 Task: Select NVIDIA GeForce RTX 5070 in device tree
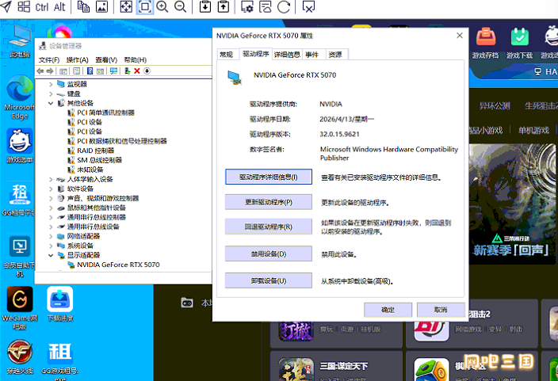tap(118, 265)
